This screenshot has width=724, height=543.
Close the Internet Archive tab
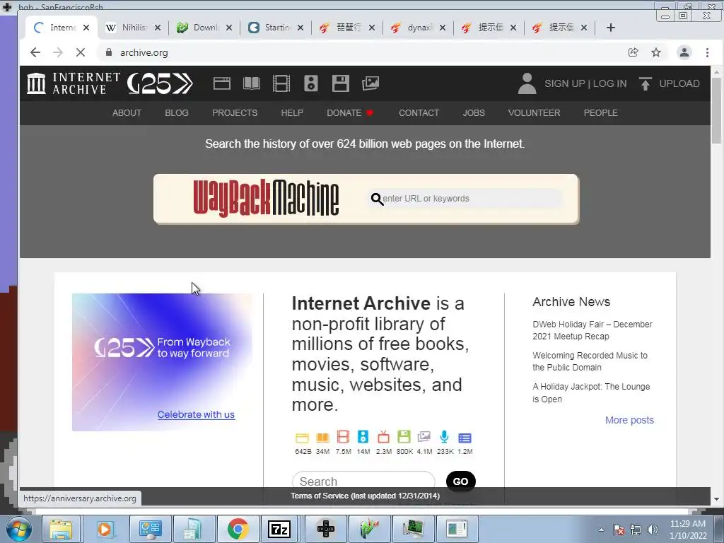coord(86,28)
